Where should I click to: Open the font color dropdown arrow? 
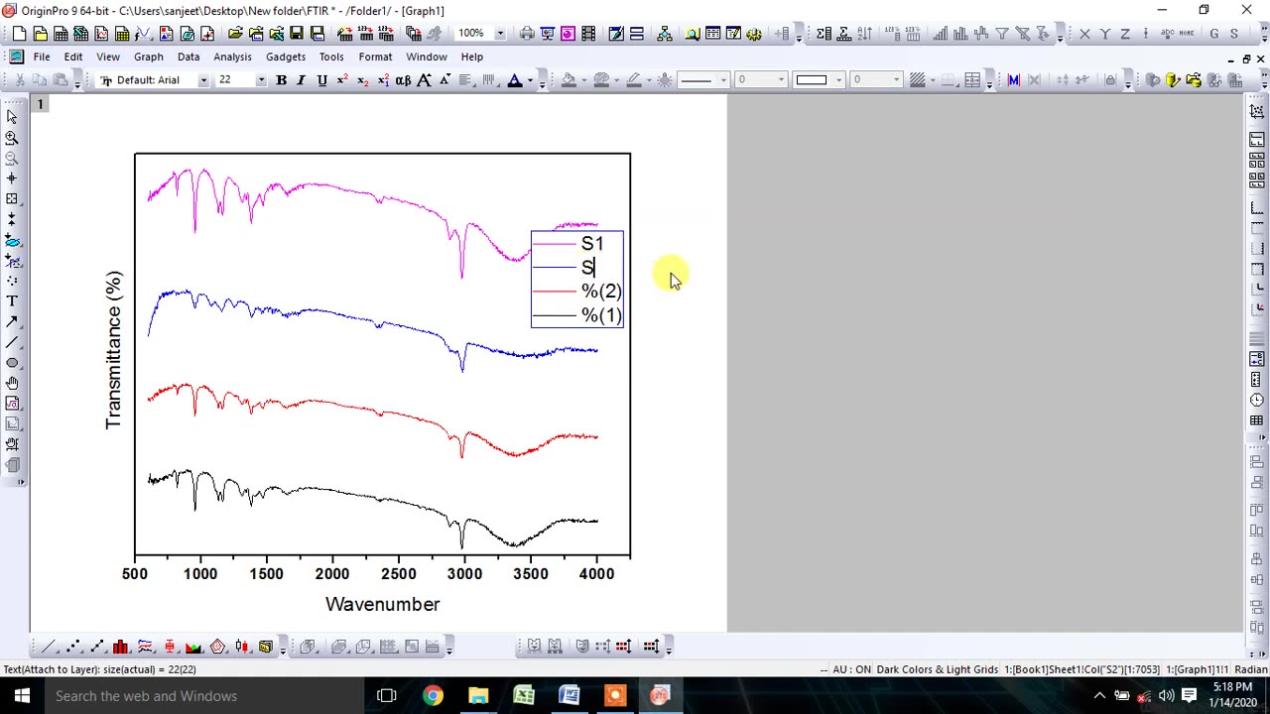(x=530, y=80)
